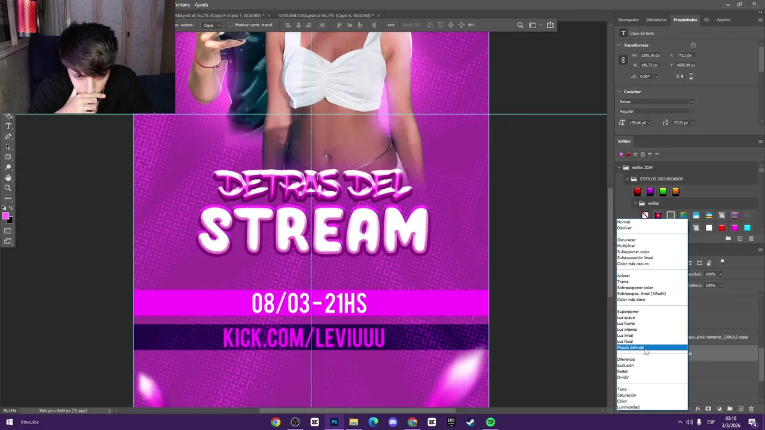Screen dimensions: 765x430
Task: Click the black background color swatch
Action: (10, 220)
